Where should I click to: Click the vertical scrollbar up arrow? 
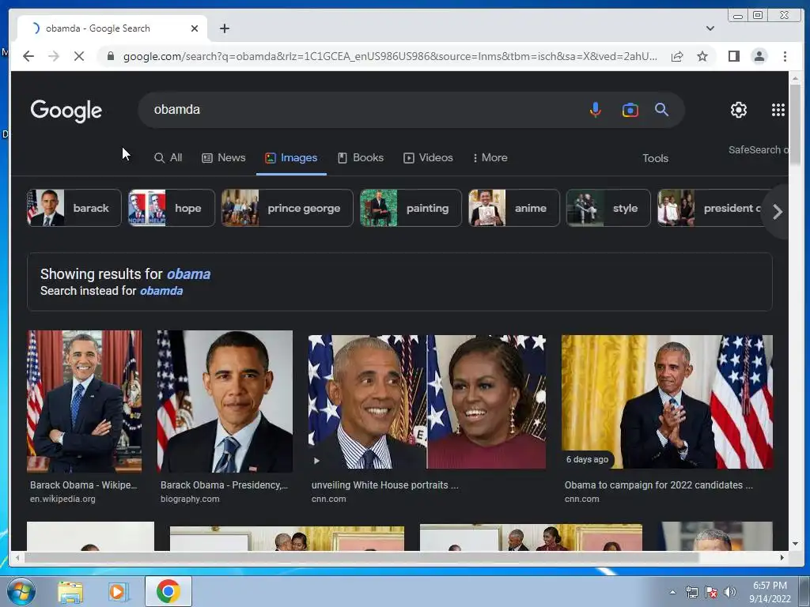click(795, 78)
